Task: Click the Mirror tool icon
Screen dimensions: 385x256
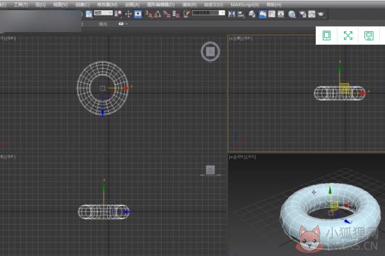Action: tap(231, 14)
